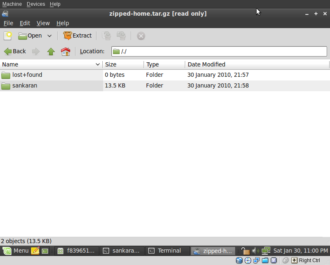Open the Edit menu

click(x=25, y=23)
